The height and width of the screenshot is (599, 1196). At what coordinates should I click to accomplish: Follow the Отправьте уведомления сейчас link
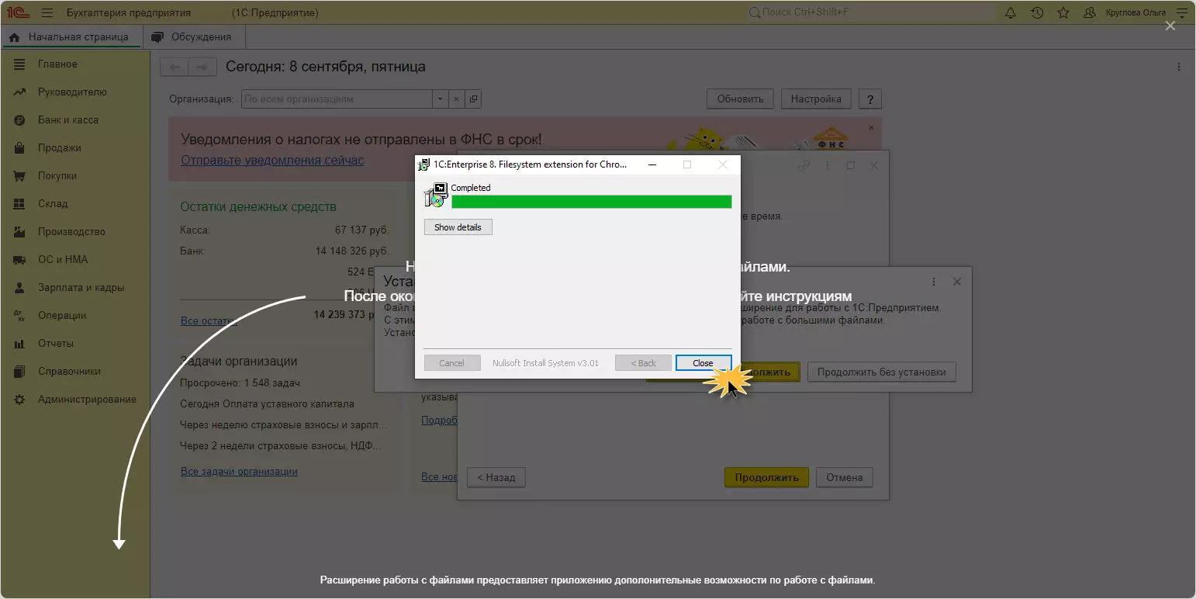[272, 161]
